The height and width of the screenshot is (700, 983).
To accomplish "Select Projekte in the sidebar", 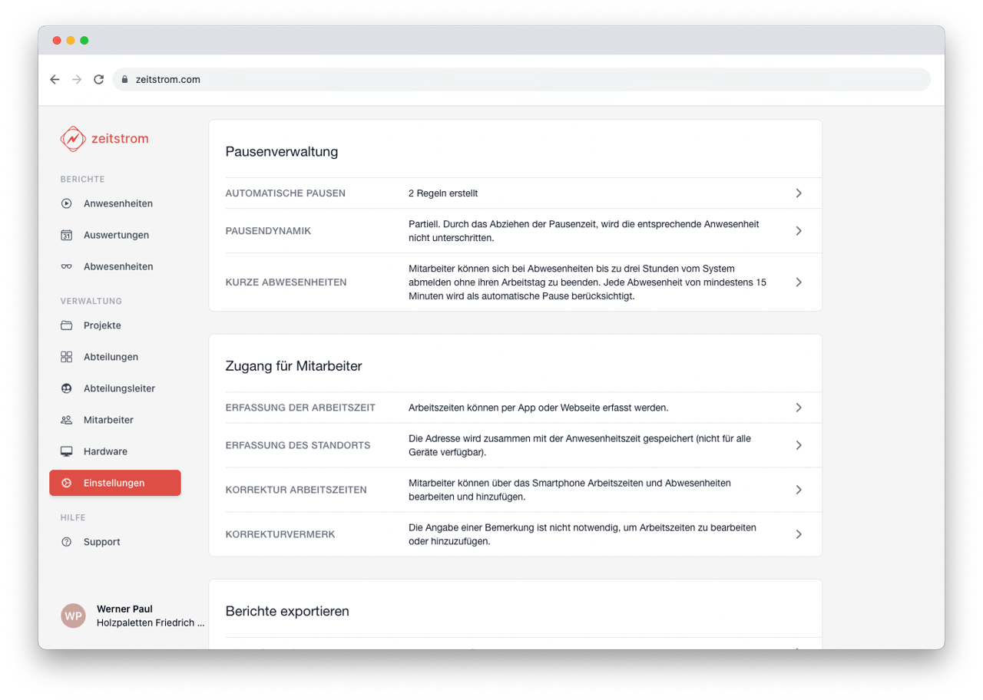I will coord(102,325).
